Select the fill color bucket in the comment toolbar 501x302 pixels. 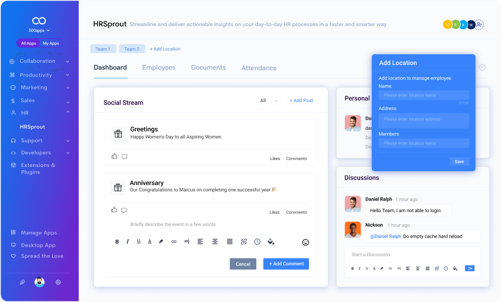coord(271,241)
